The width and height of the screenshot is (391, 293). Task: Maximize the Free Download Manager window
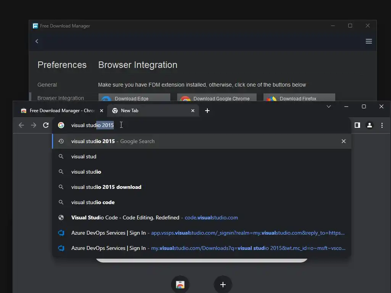(x=350, y=26)
